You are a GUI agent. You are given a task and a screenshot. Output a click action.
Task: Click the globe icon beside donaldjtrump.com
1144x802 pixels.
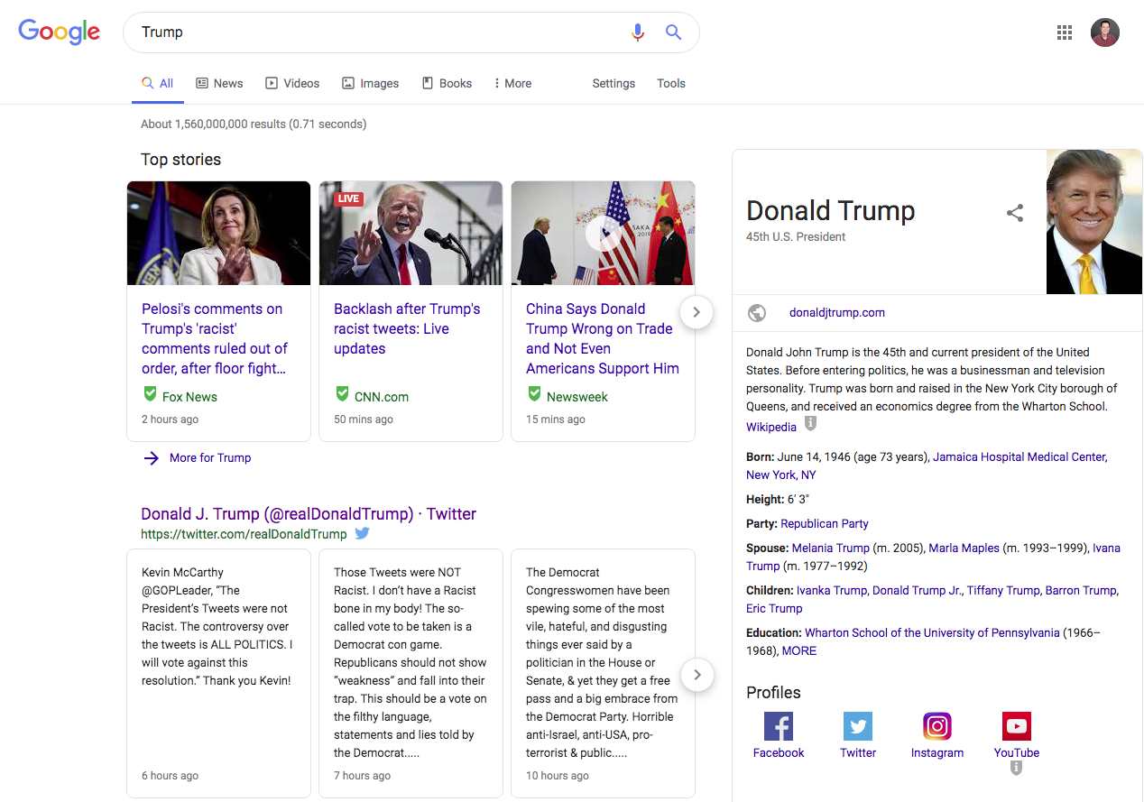click(757, 313)
